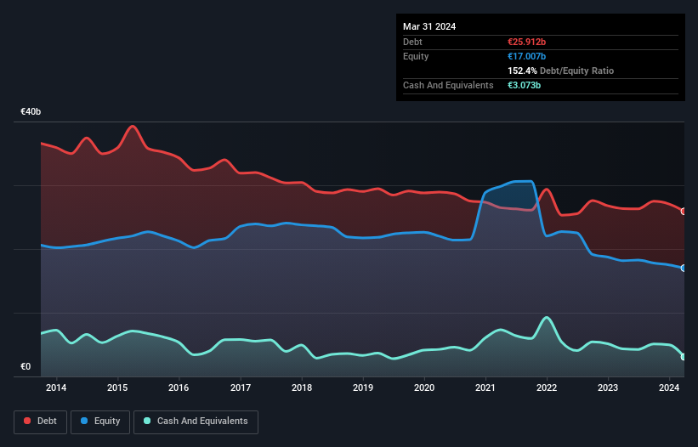Select the 2017 x-axis label

241,388
